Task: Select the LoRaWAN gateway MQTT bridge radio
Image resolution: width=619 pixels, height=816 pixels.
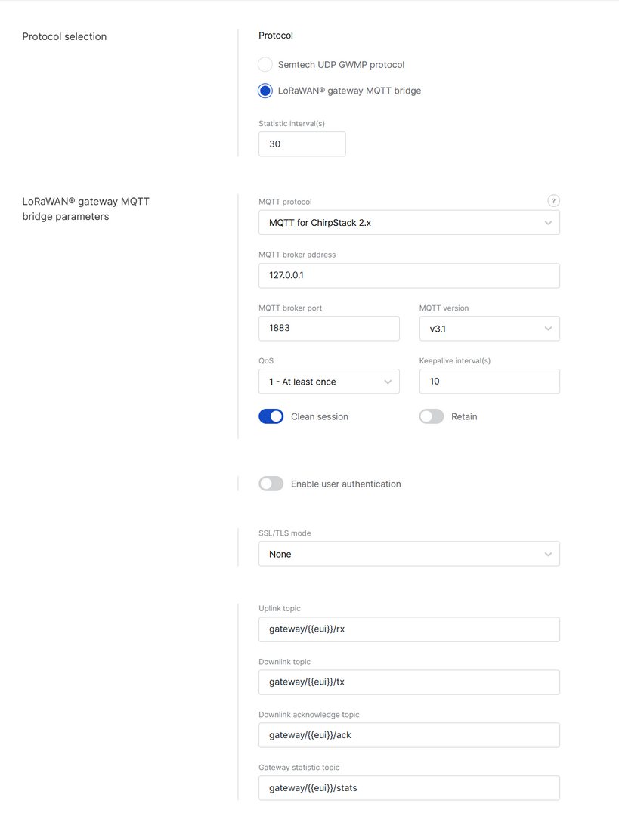Action: 265,91
